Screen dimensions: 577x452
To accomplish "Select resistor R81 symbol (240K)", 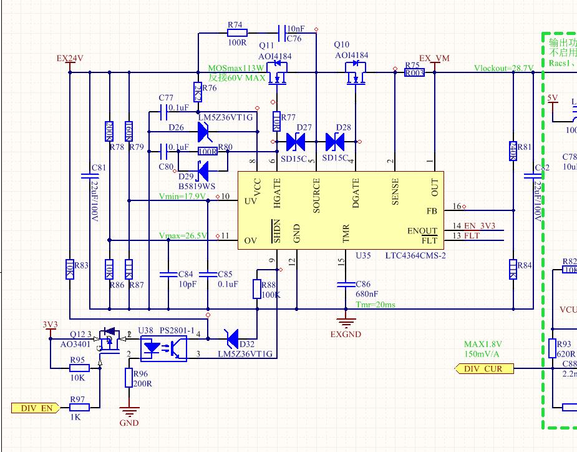I will tap(513, 151).
